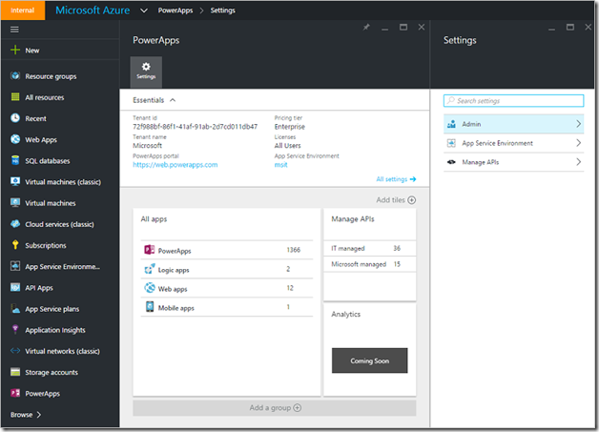This screenshot has height=432, width=599.
Task: Open the Virtual machines monitor icon
Action: tap(15, 203)
